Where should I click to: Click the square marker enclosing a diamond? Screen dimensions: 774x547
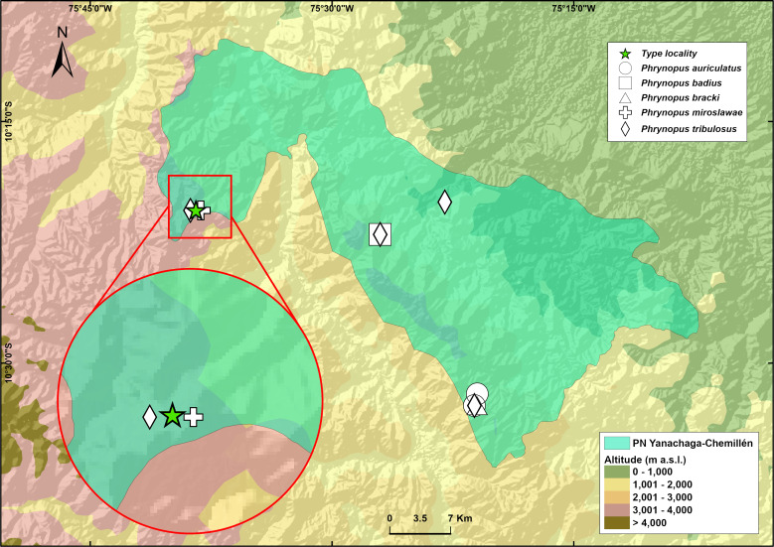click(381, 234)
